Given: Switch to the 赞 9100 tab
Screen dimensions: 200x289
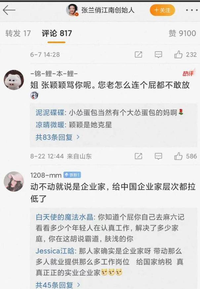Looking at the screenshot, I should pyautogui.click(x=182, y=33).
